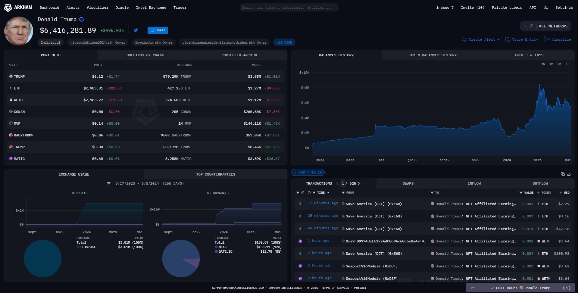The height and width of the screenshot is (293, 578).
Task: Click the hi.donaldtrump2024.eth Owner tag
Action: 98,42
